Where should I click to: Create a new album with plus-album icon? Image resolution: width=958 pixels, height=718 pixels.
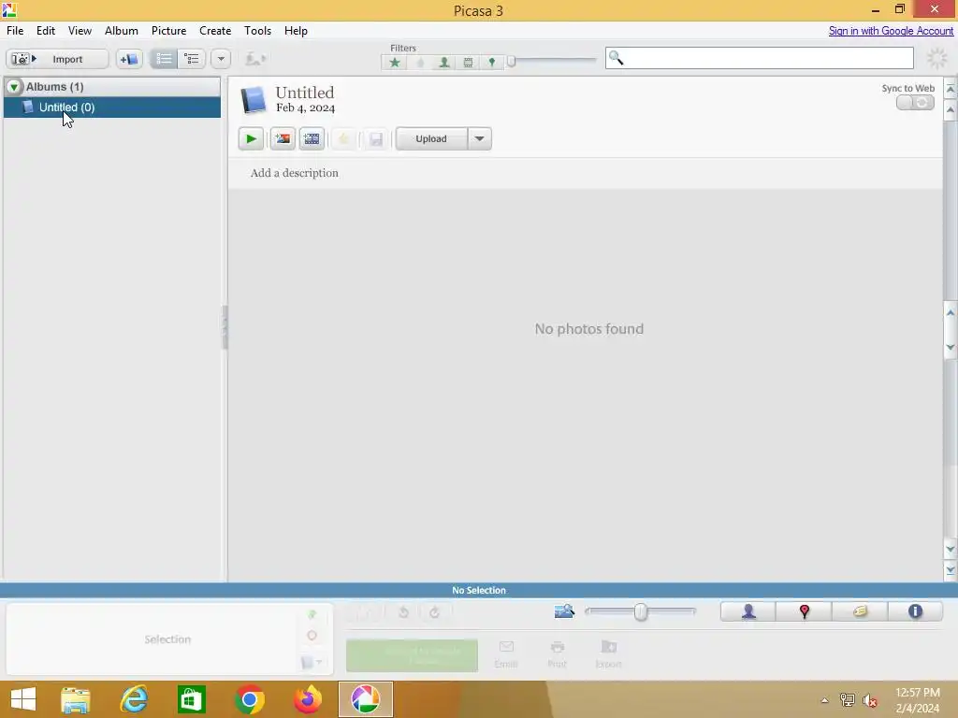[x=129, y=59]
